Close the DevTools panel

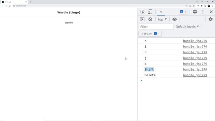pos(211,12)
